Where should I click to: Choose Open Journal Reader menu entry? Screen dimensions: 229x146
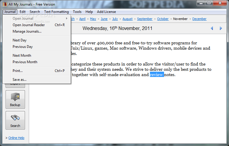[41, 25]
